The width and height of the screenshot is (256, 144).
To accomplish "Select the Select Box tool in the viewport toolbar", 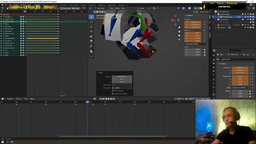I will pos(92,17).
